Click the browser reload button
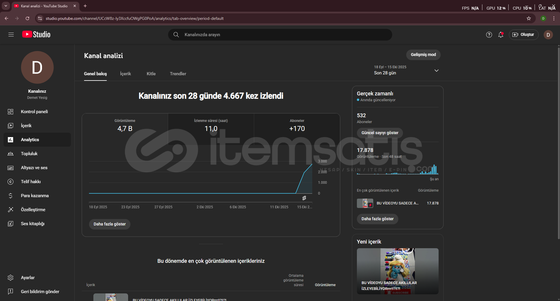Screen dimensions: 560x301 [27, 18]
